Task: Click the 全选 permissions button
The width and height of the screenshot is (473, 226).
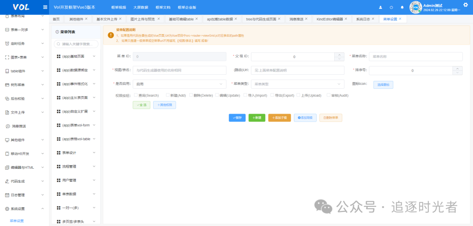Action: tap(141, 105)
